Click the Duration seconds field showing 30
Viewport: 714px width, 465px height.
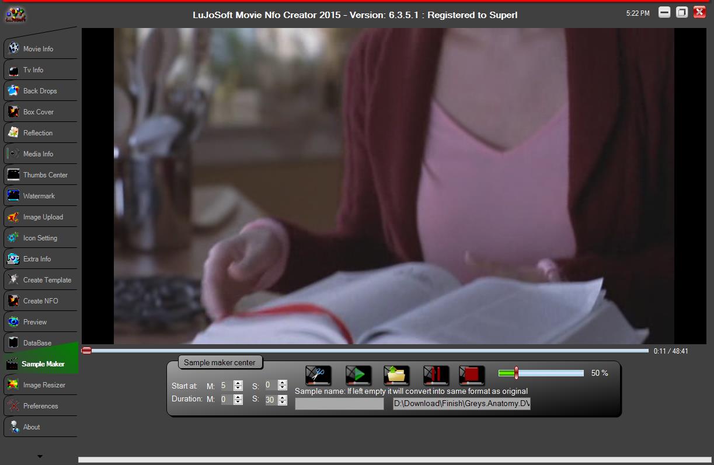(x=271, y=400)
